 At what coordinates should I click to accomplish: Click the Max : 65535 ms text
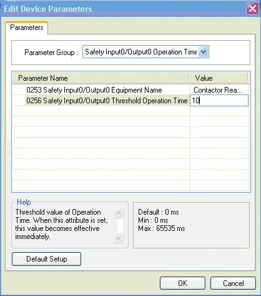162,228
